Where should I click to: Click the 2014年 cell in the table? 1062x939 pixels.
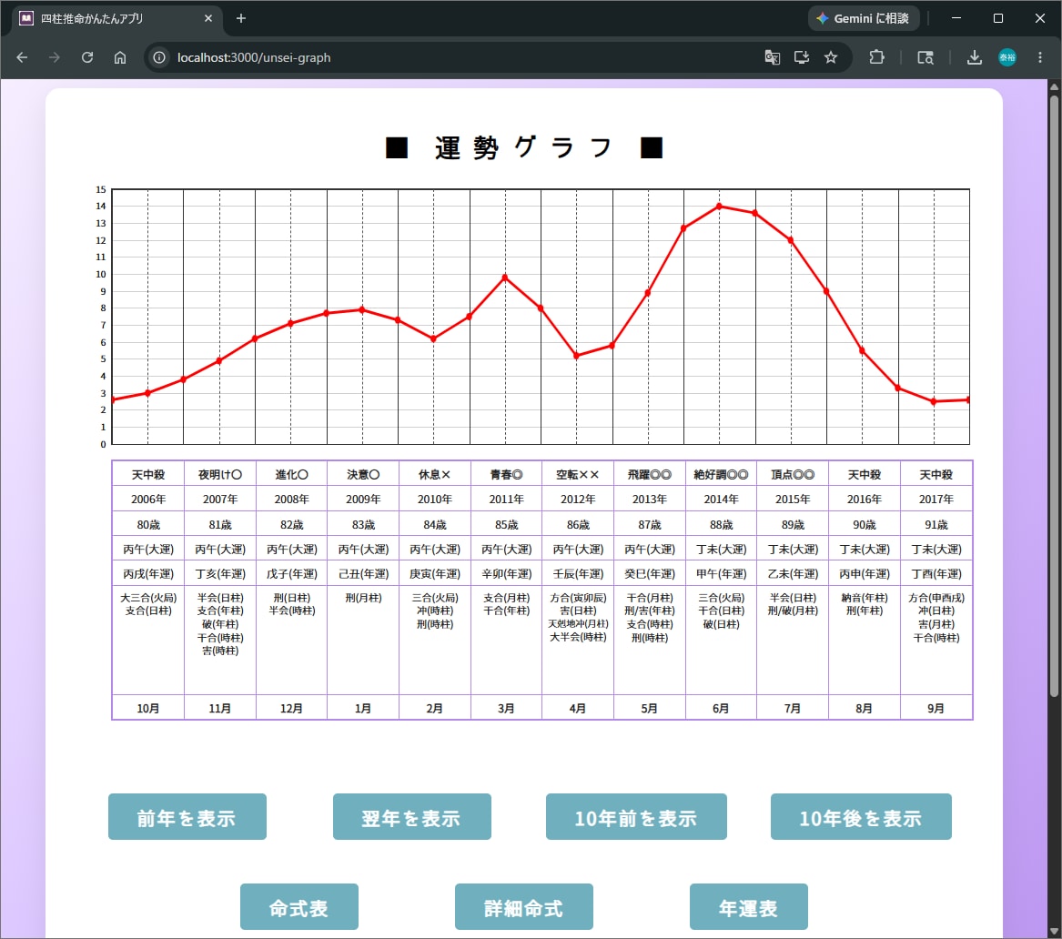click(x=721, y=499)
